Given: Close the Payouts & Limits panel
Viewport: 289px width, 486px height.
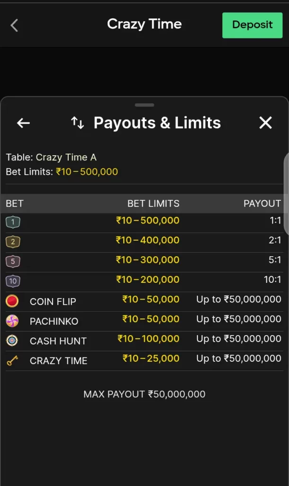Looking at the screenshot, I should coord(265,122).
